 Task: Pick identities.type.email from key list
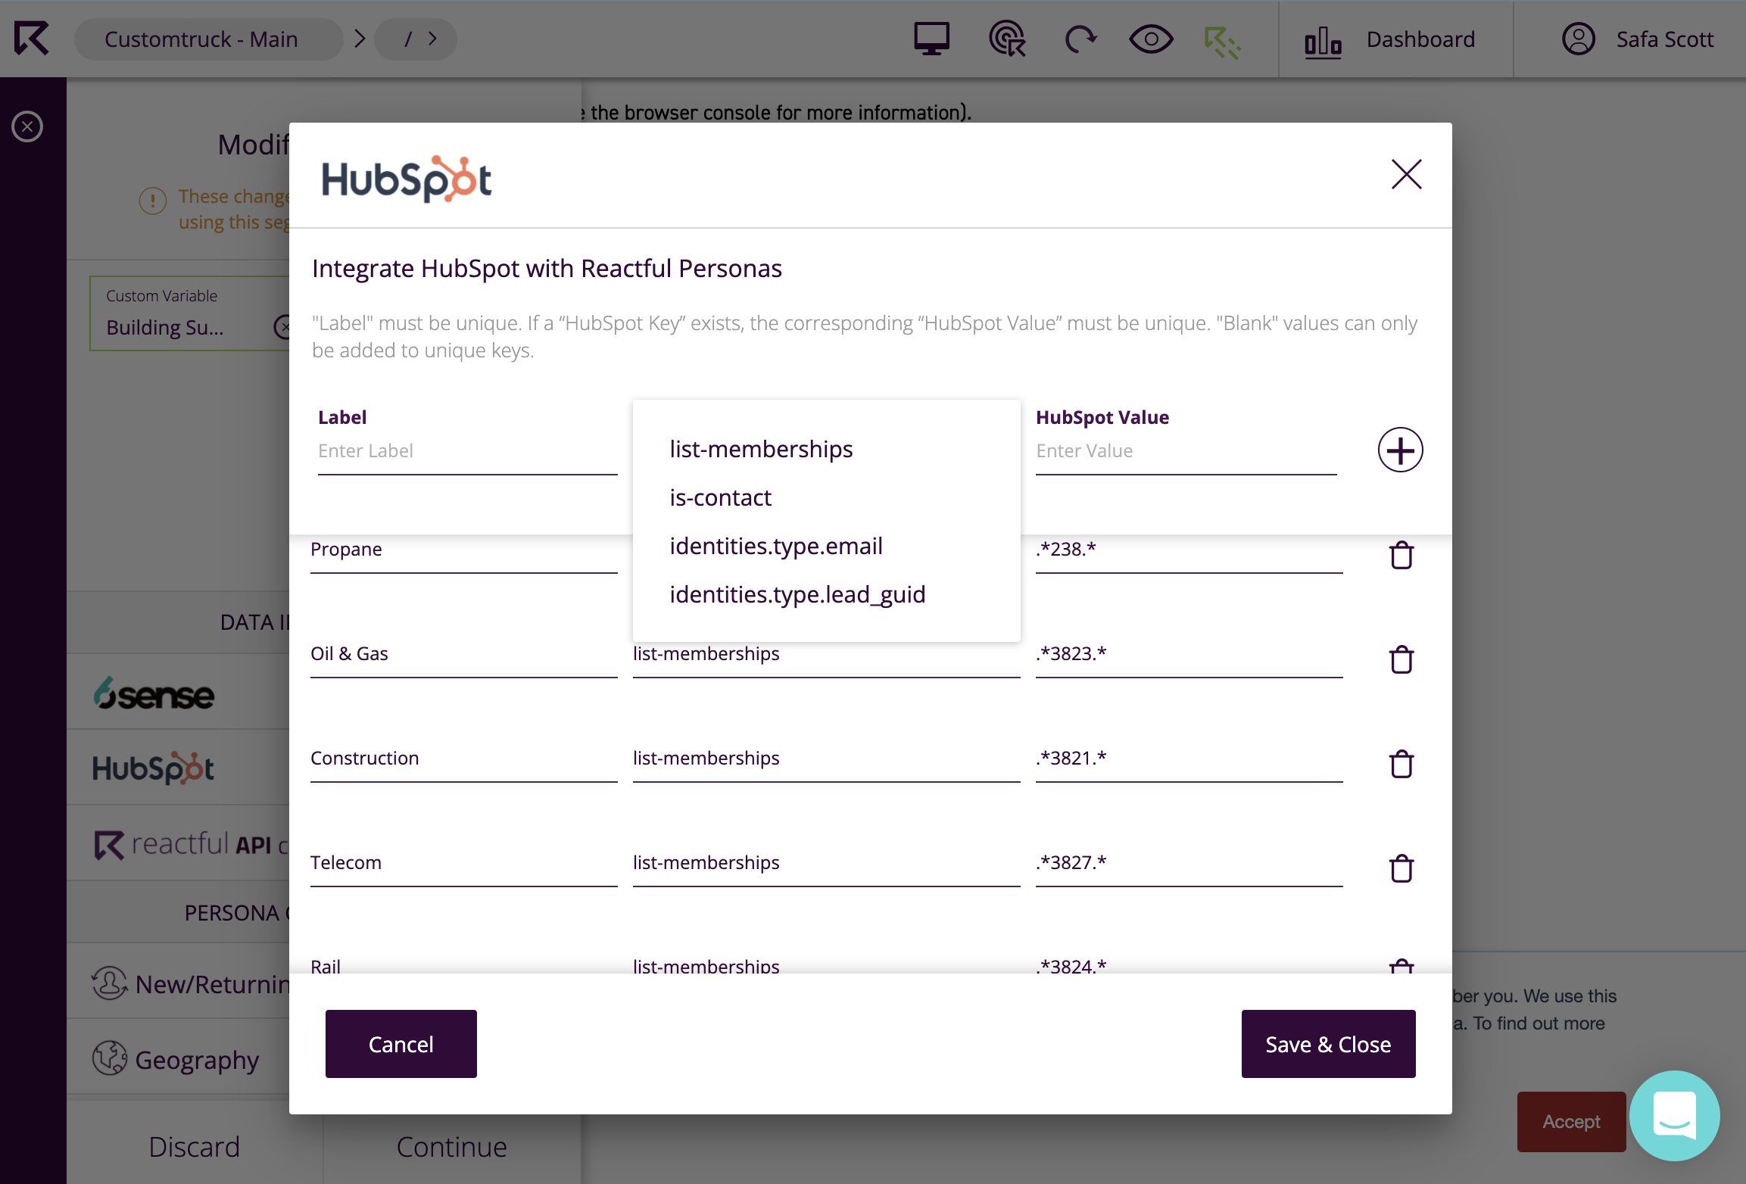point(776,546)
